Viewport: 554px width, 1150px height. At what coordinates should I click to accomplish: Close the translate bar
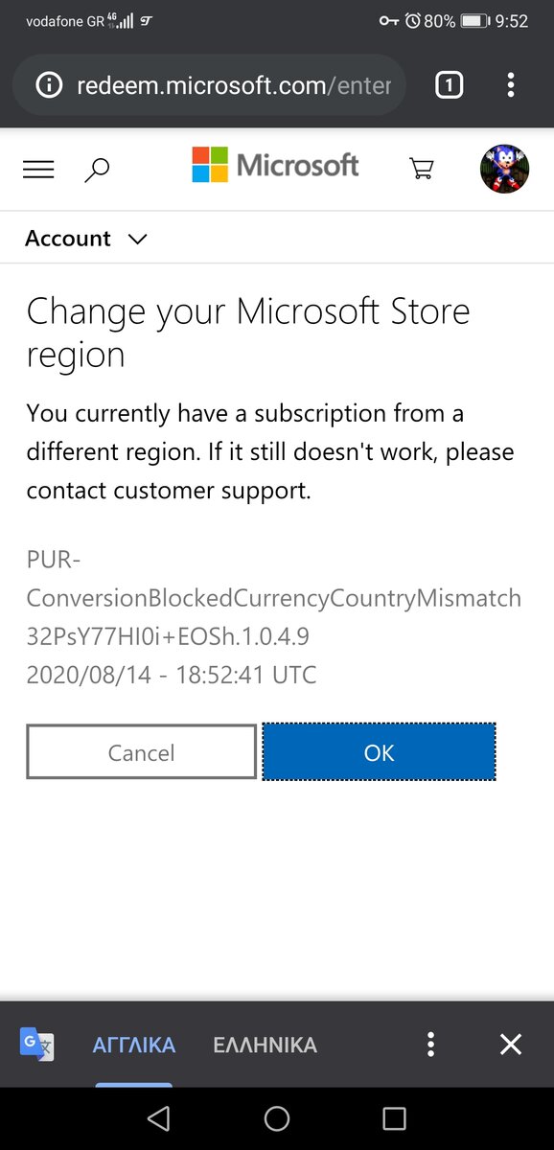click(511, 1044)
